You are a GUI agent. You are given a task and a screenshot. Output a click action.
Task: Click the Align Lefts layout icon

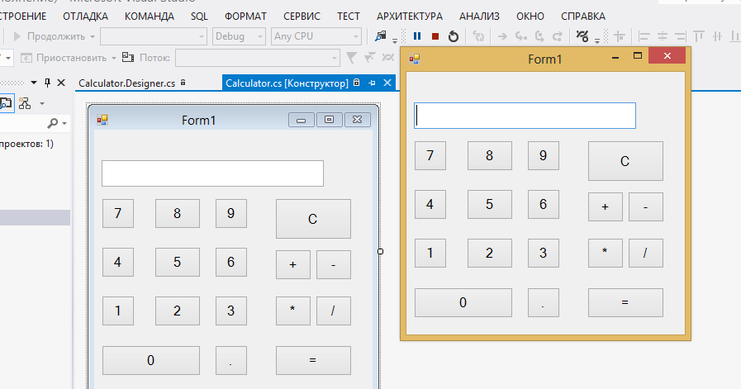tap(644, 36)
